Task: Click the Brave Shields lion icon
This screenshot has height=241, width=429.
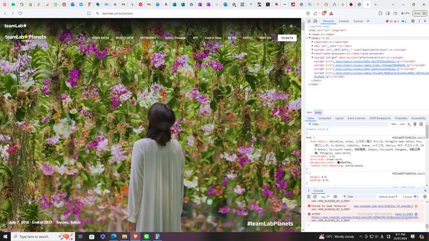Action: pos(323,13)
